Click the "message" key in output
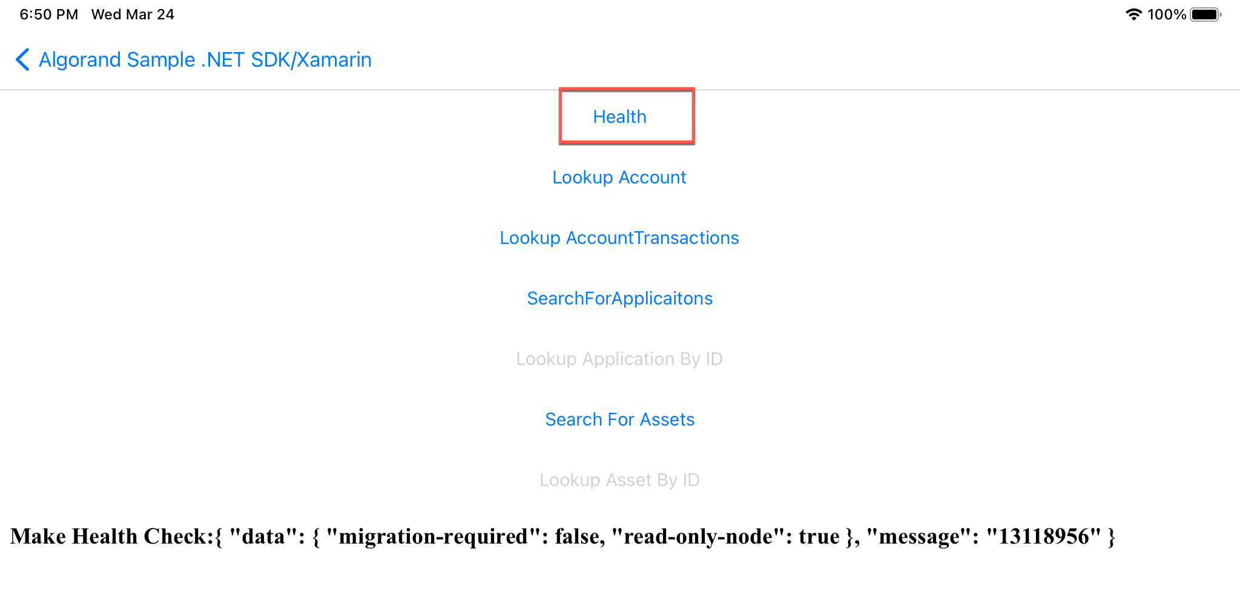 (919, 536)
